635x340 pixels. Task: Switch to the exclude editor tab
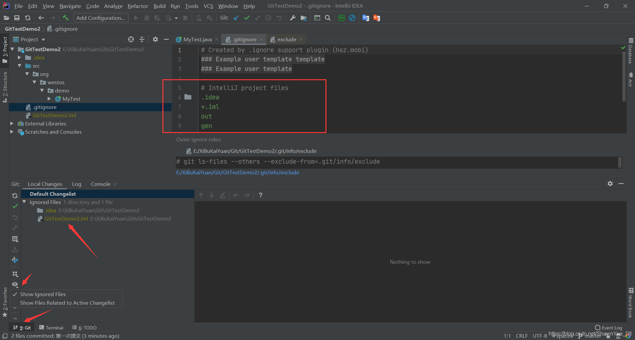286,39
